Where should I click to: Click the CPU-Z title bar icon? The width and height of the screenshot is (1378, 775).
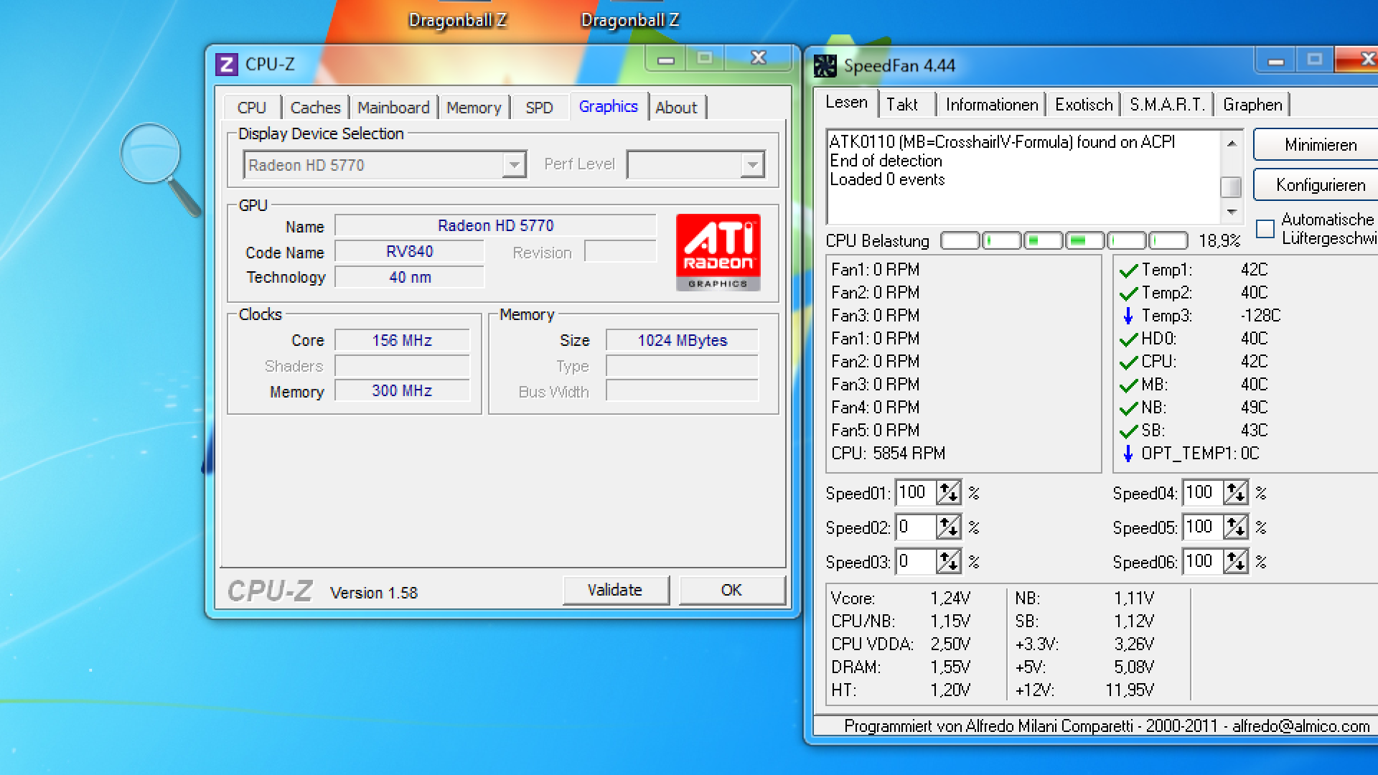227,65
